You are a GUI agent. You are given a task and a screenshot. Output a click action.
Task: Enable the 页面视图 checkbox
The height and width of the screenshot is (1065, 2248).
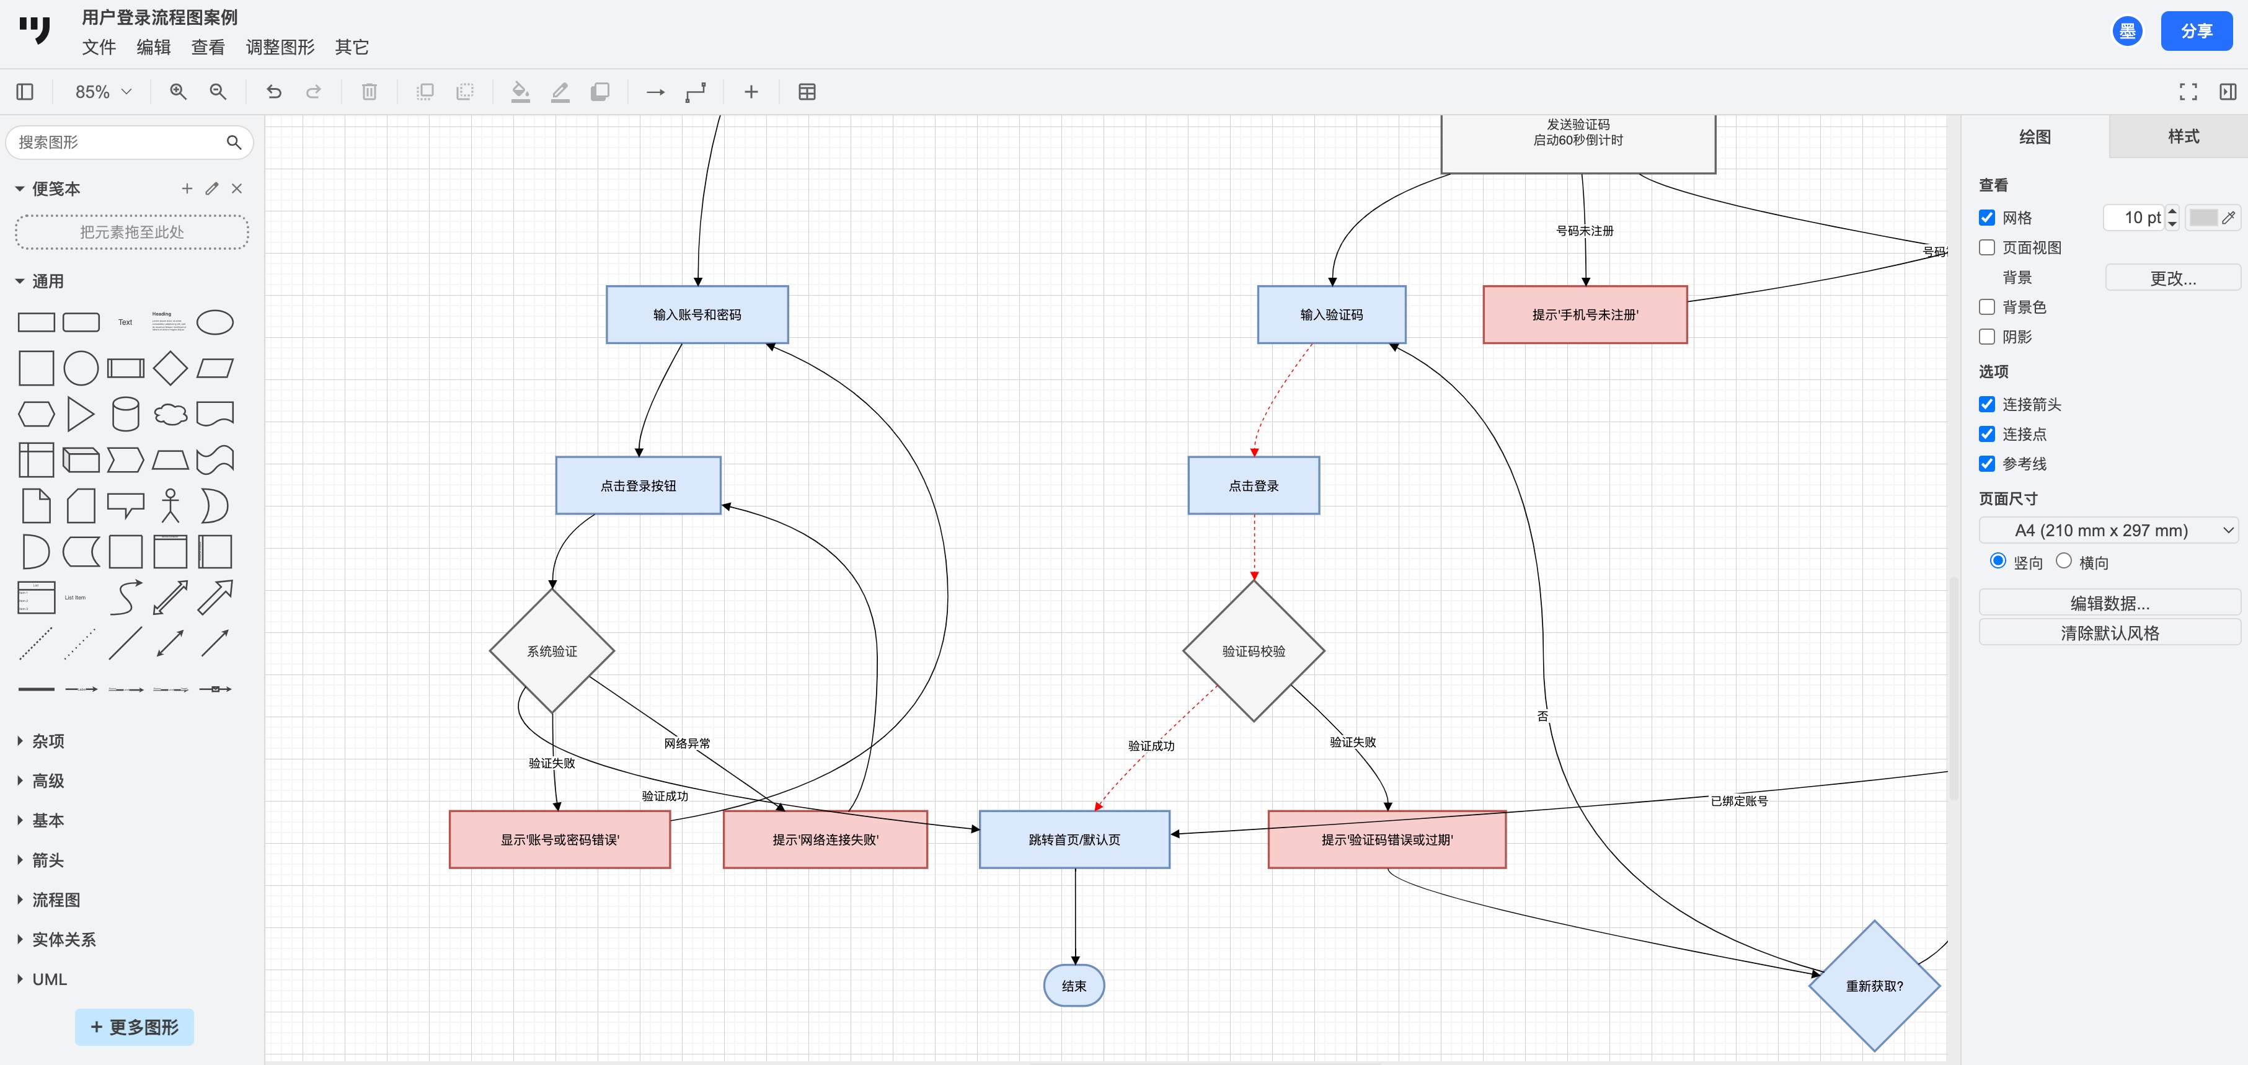(x=1987, y=248)
